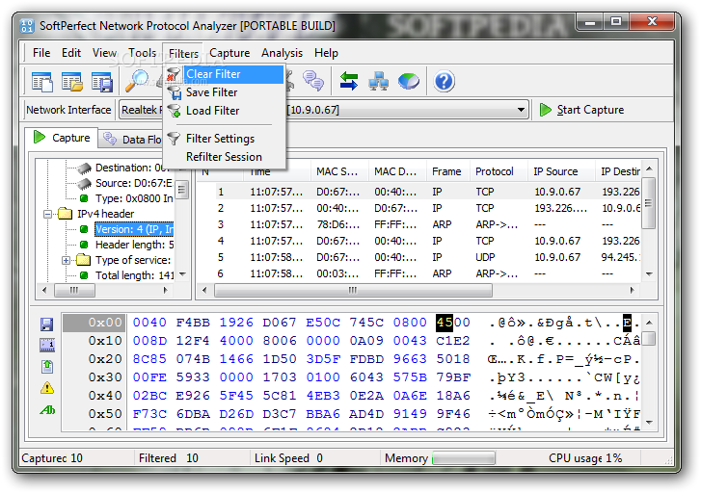Select the Type: 0x0800 tree item
Image resolution: width=701 pixels, height=493 pixels.
(x=134, y=198)
